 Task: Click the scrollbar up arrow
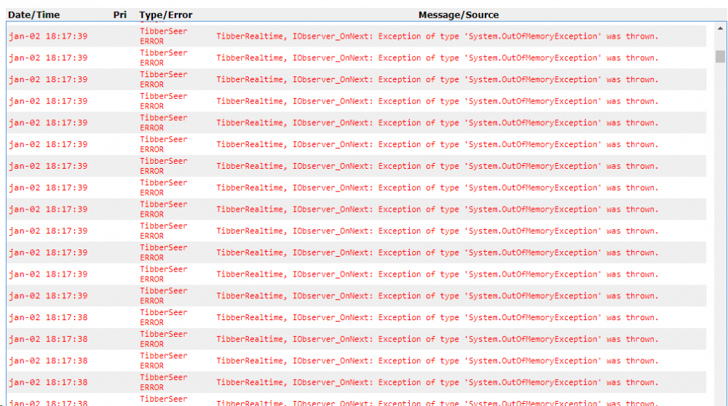720,29
